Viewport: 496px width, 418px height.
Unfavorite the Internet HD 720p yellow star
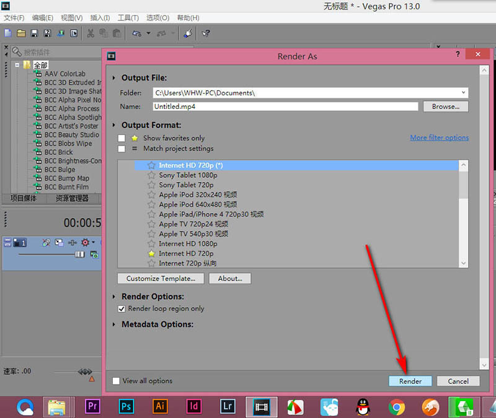(x=151, y=253)
